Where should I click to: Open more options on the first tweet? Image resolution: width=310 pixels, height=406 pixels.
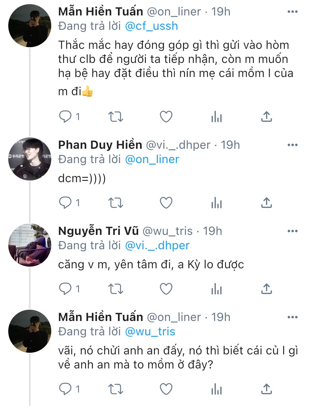pos(292,12)
